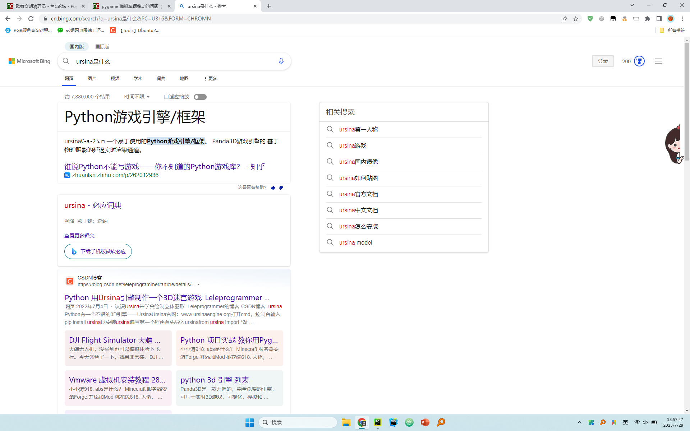Select related search ursina model
690x431 pixels.
[x=404, y=242]
